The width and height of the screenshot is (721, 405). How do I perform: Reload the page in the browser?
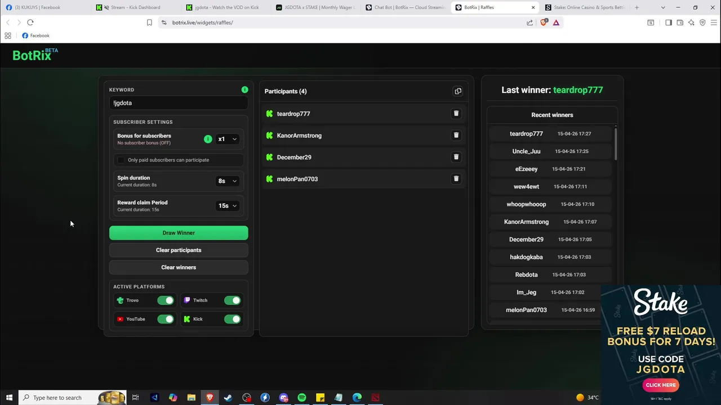[x=30, y=22]
